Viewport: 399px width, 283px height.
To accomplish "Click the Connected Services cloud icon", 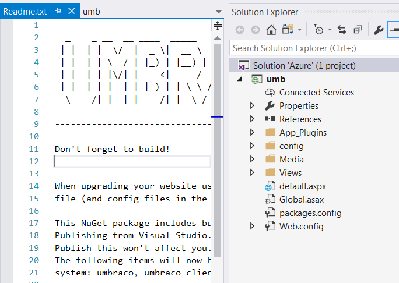I will pyautogui.click(x=270, y=93).
